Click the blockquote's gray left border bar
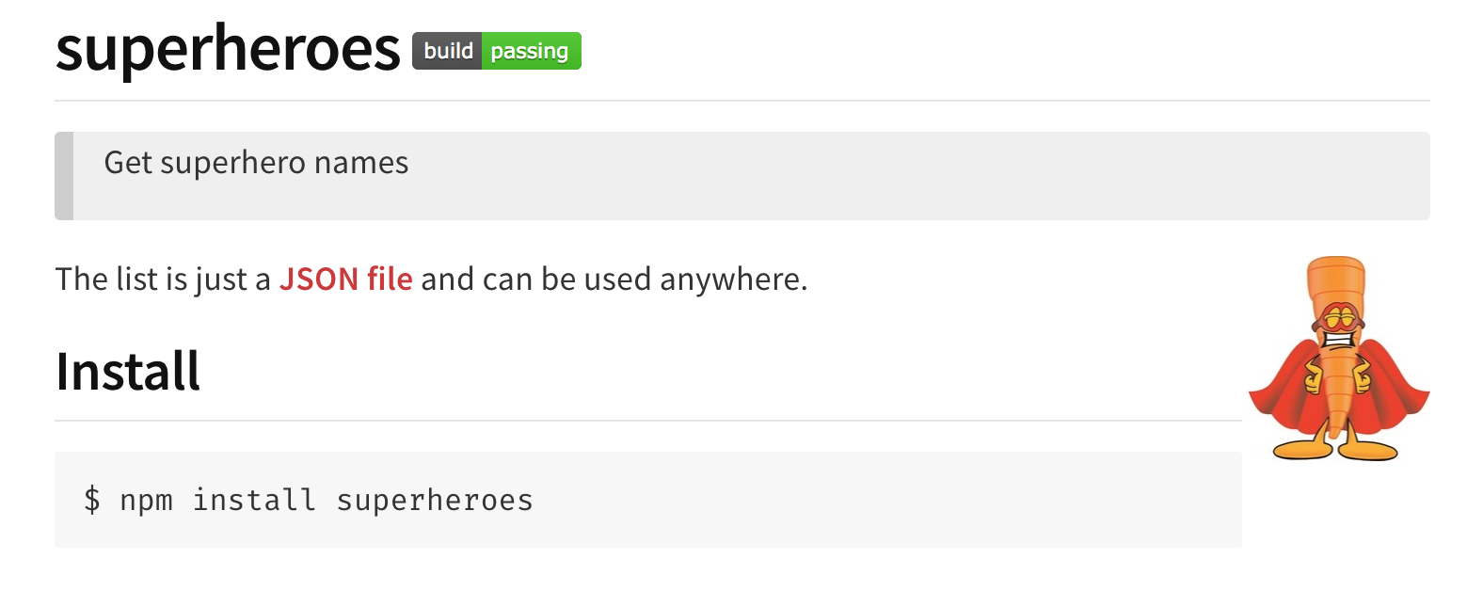 (x=64, y=176)
